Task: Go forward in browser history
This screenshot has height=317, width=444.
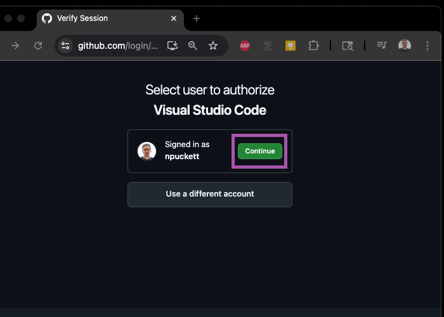Action: coord(15,46)
